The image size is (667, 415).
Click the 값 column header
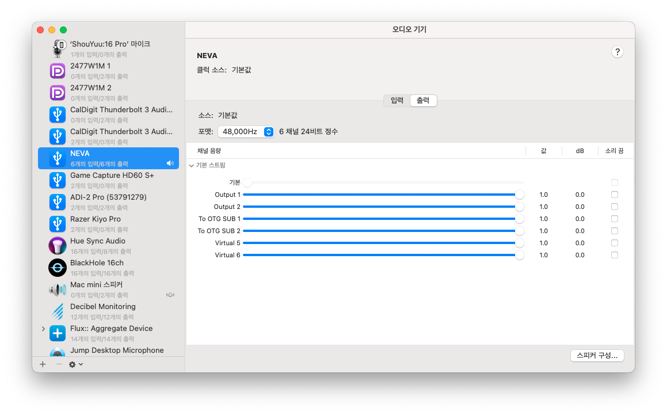point(544,151)
